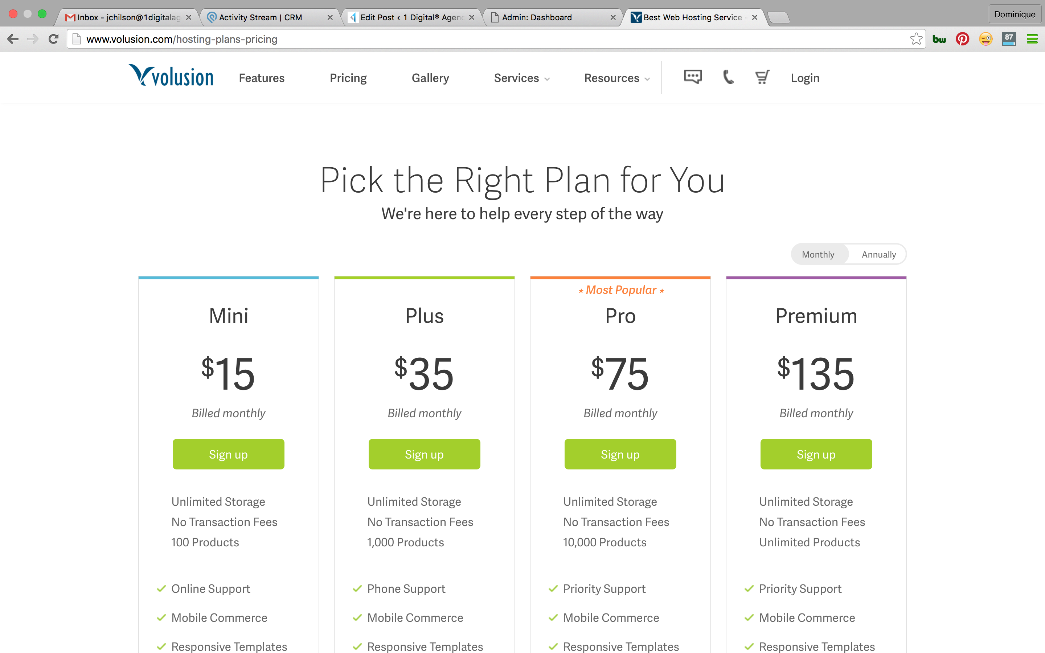
Task: Open the shopping cart icon
Action: pos(762,77)
